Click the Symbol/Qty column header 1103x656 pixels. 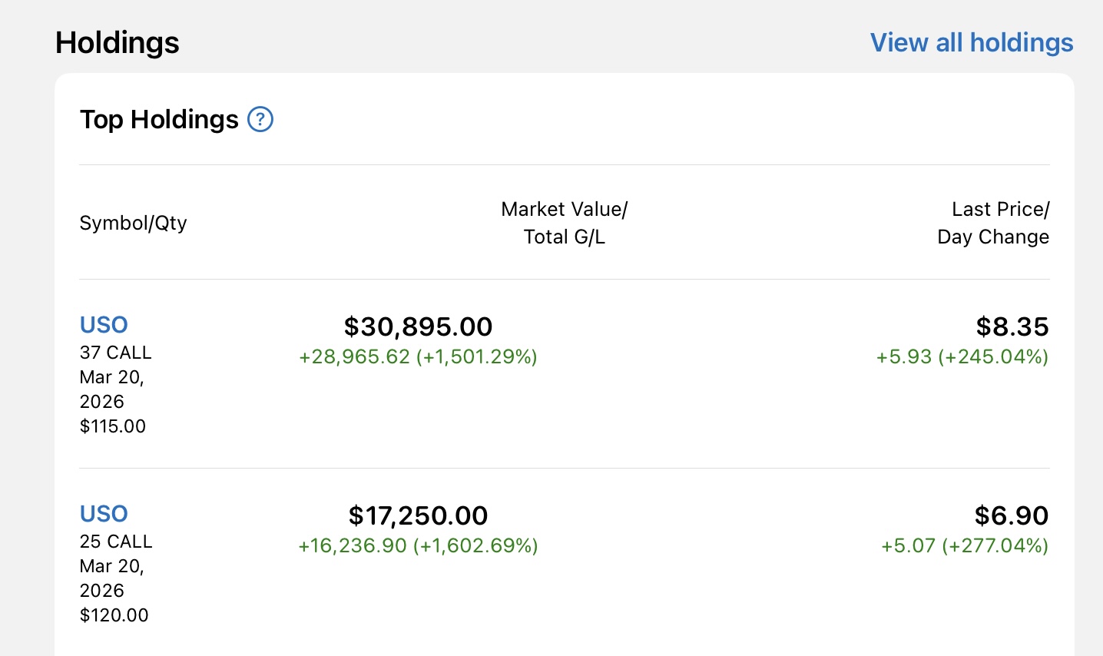point(133,223)
